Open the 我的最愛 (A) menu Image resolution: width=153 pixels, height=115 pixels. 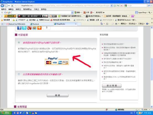[27, 9]
